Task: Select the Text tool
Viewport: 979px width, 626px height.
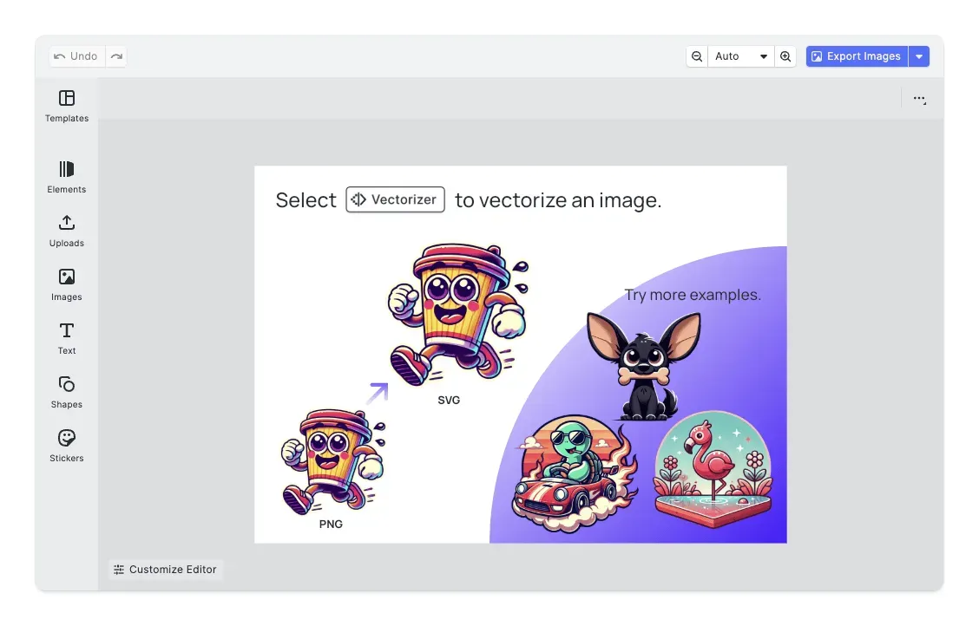Action: tap(66, 338)
